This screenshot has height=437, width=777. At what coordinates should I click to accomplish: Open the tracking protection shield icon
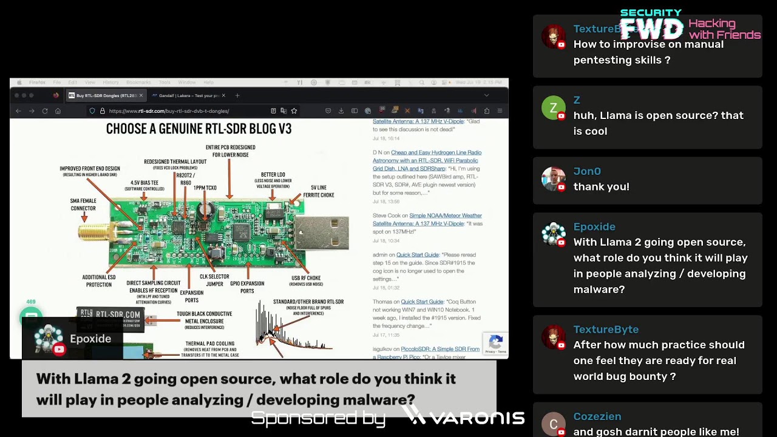[x=92, y=111]
